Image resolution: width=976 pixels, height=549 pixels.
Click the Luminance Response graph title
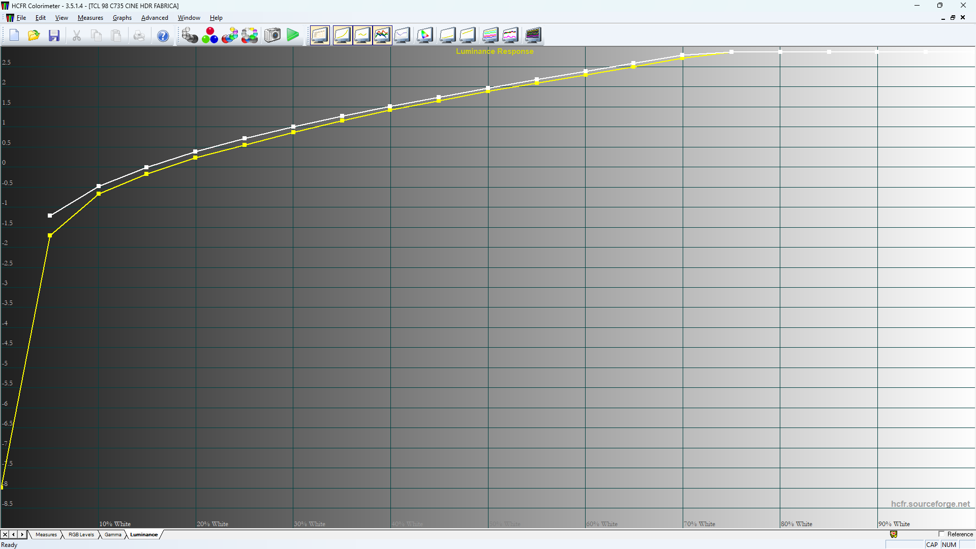[495, 51]
